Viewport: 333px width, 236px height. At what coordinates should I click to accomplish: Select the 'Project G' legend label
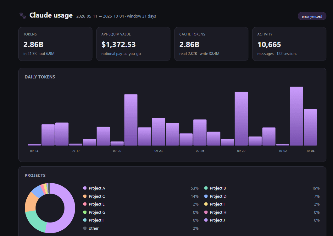point(97,212)
